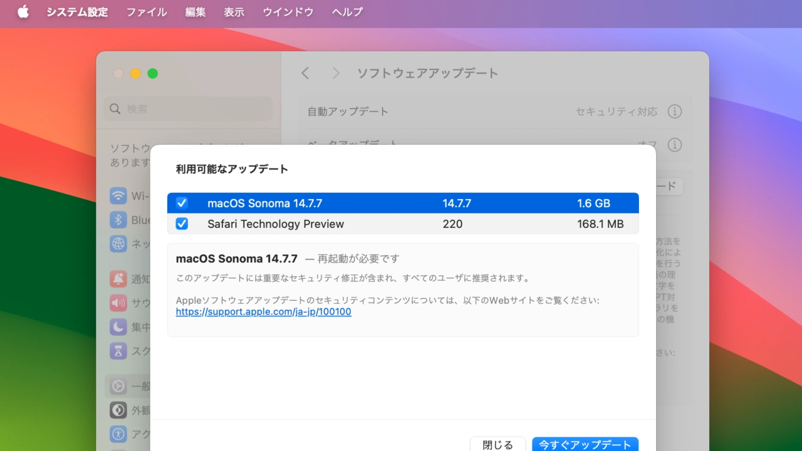Uncheck the Safari Technology Preview update

click(x=182, y=224)
